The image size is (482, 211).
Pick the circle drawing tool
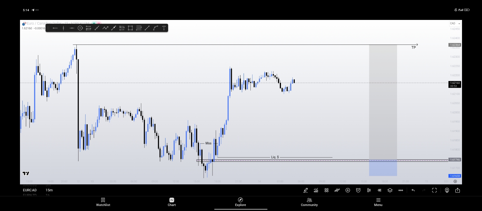point(80,28)
